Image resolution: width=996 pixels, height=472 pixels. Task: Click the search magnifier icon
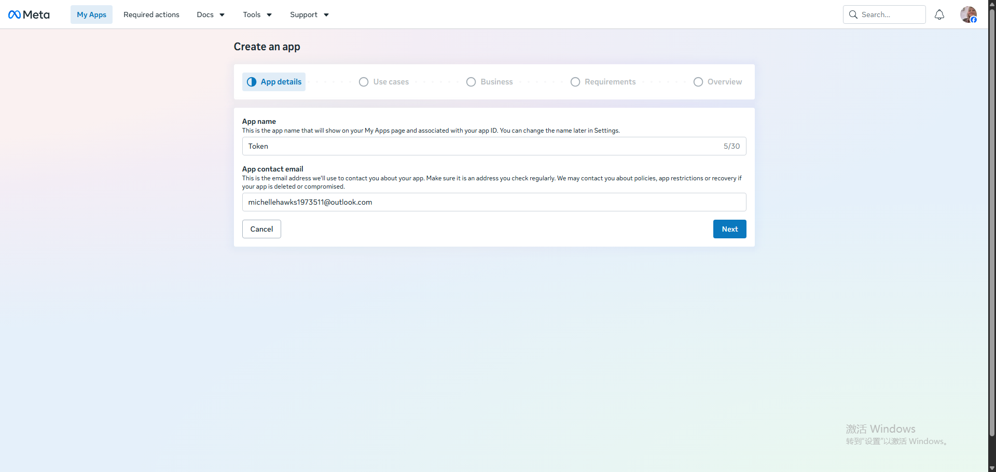point(853,15)
